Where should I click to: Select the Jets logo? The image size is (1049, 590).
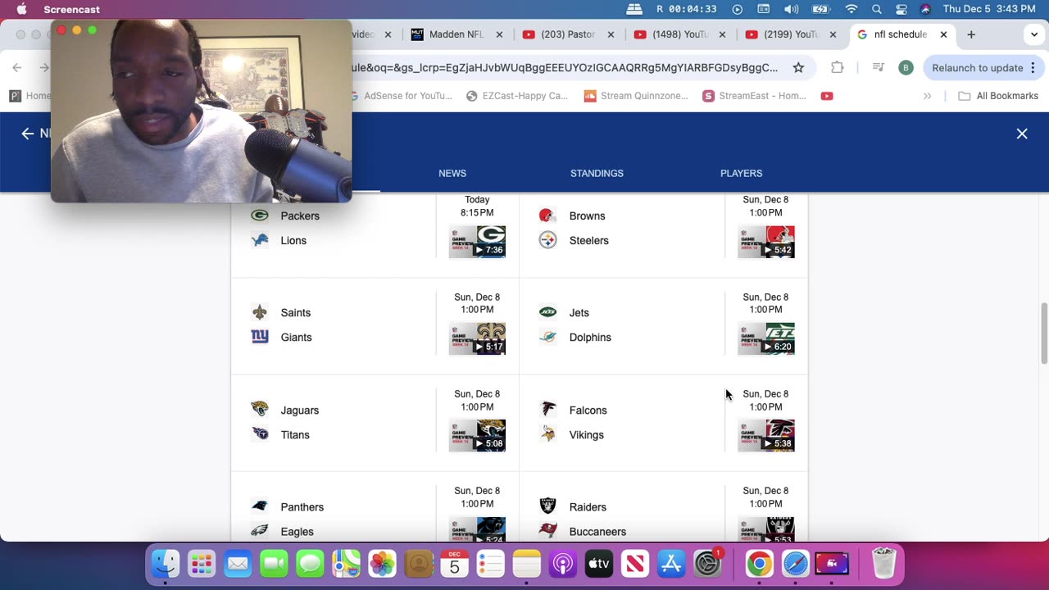547,312
